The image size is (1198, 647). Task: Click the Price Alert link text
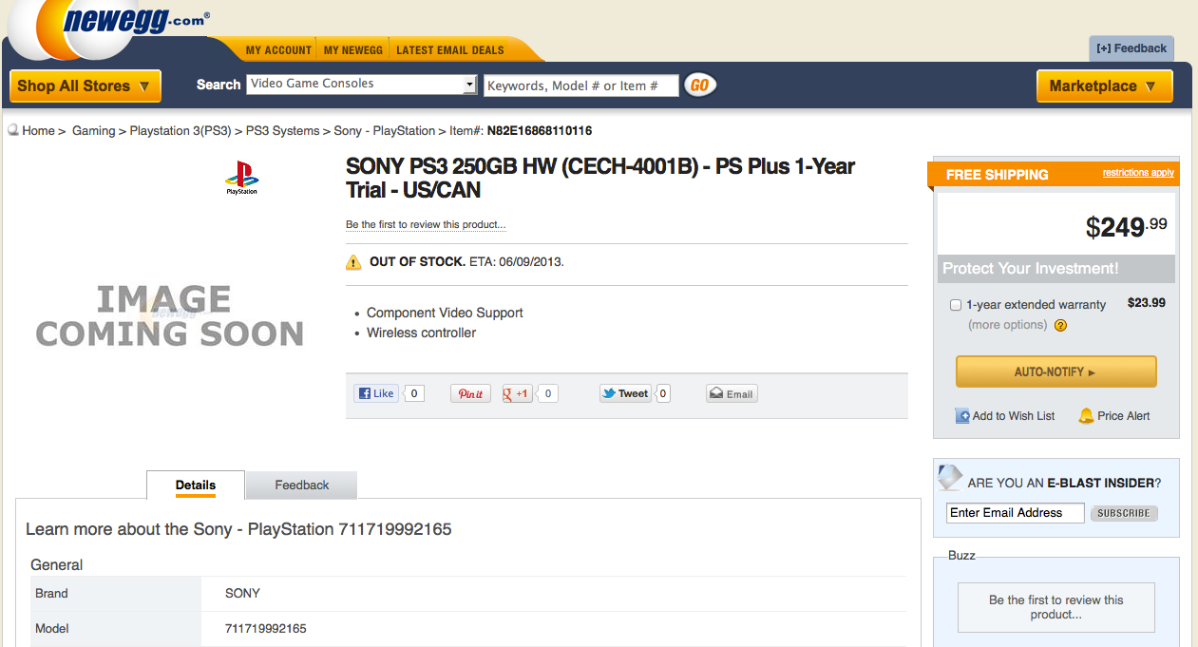[1124, 416]
